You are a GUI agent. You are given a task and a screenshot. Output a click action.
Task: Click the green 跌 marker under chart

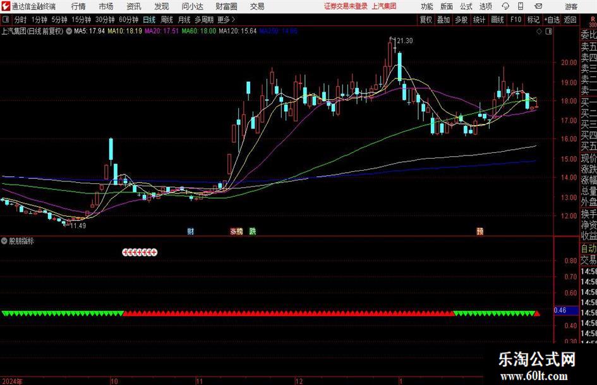253,231
